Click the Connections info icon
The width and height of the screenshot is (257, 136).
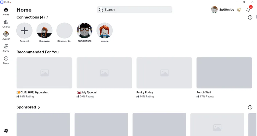pos(250,17)
